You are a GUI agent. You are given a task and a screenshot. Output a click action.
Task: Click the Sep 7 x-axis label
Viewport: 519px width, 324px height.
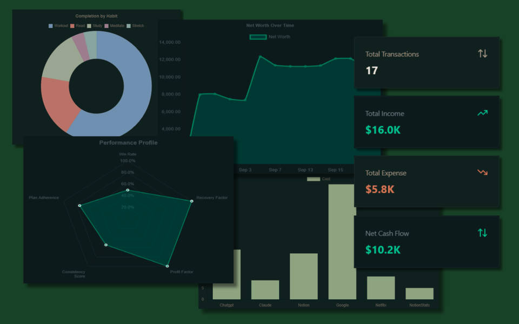(275, 170)
